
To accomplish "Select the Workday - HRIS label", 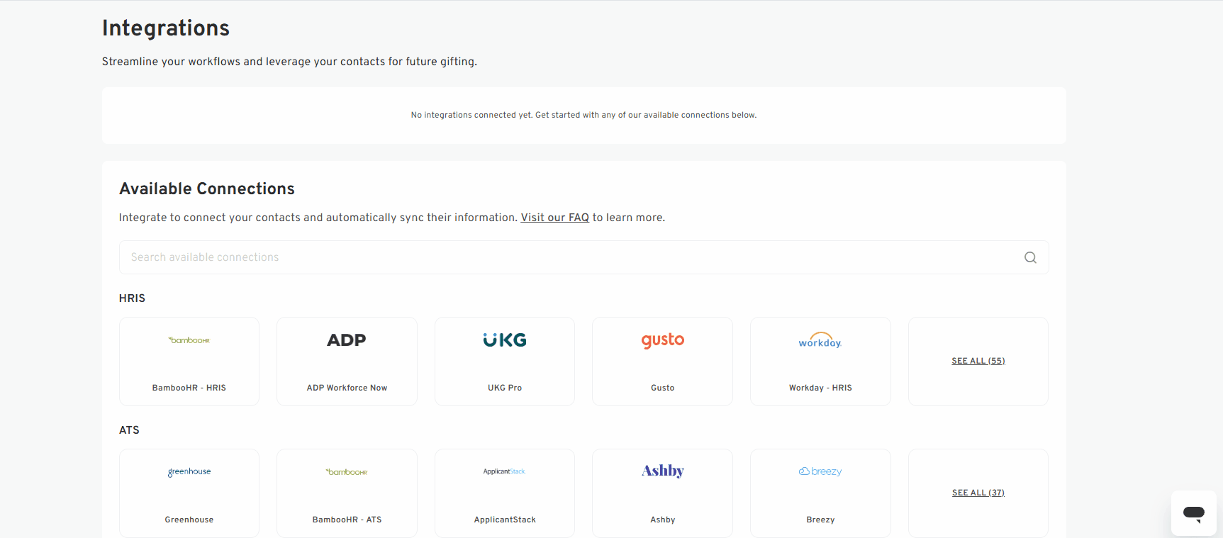I will pos(820,388).
